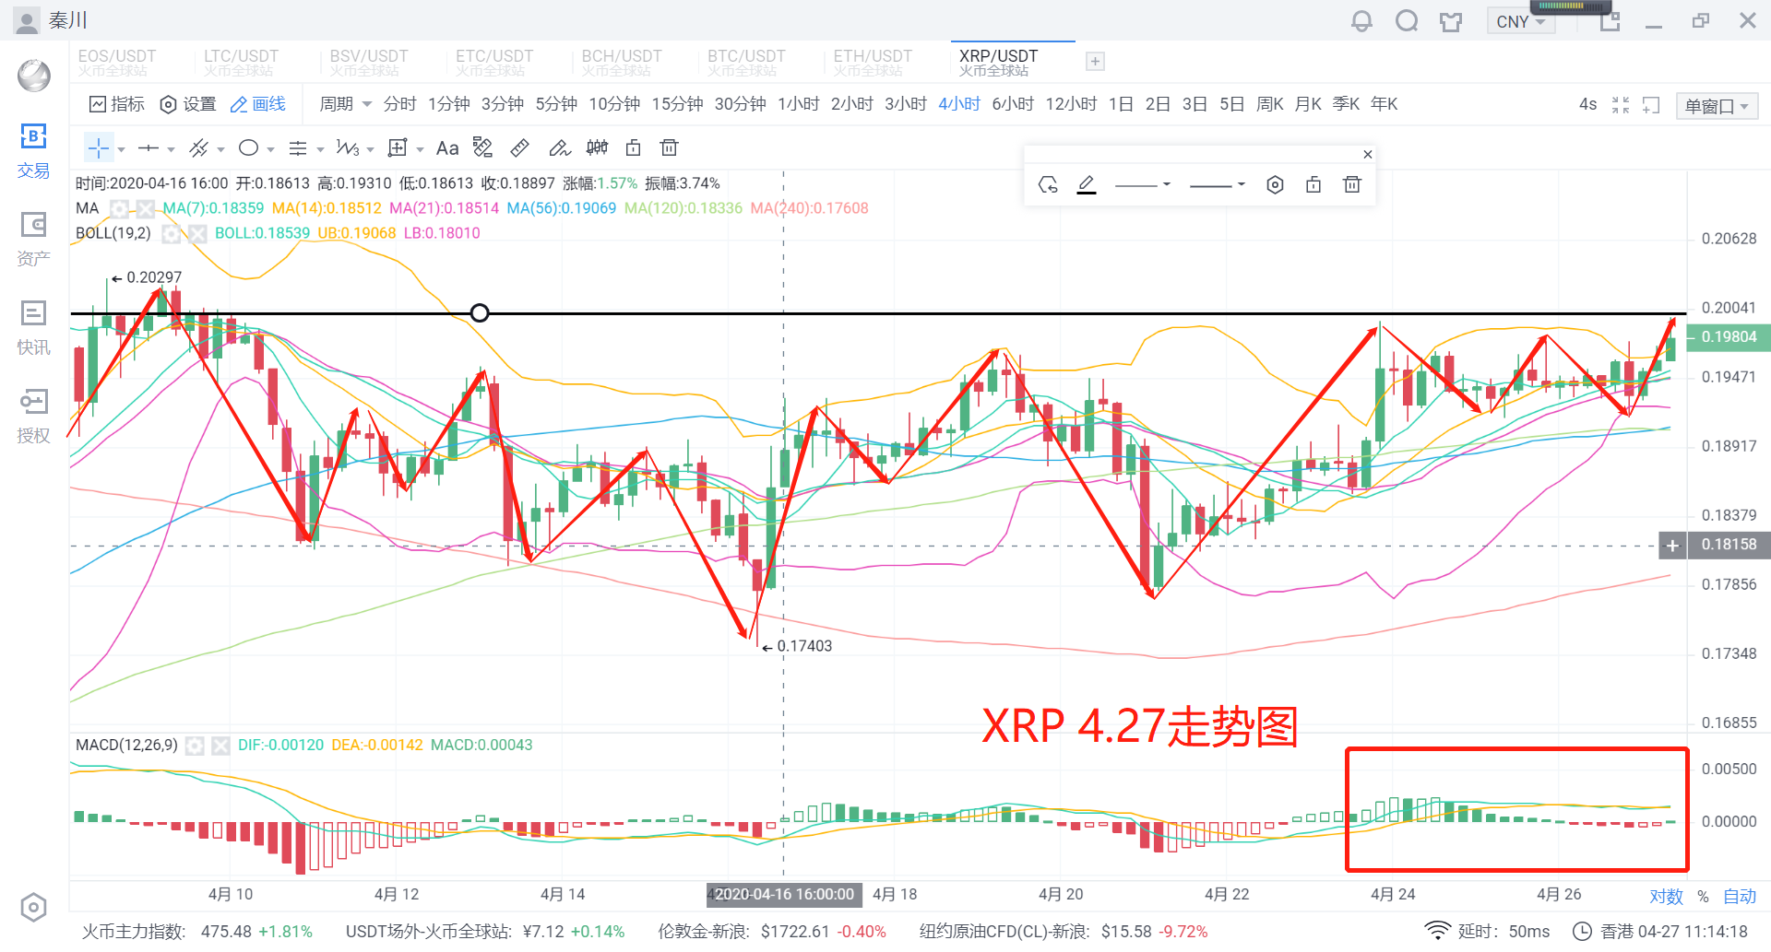1771x952 pixels.
Task: Open the chat message bubble icon
Action: pos(1406,20)
